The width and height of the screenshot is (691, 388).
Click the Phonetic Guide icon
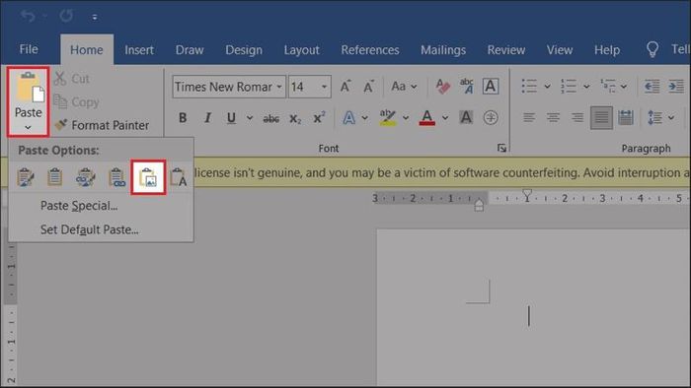[x=466, y=86]
